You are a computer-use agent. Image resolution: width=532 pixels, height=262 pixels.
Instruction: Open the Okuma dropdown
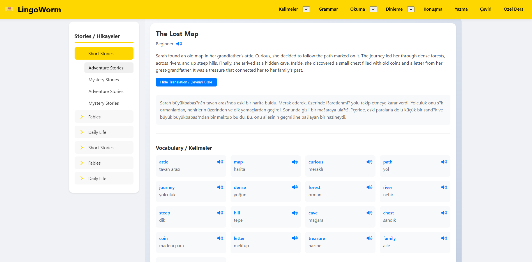(373, 9)
